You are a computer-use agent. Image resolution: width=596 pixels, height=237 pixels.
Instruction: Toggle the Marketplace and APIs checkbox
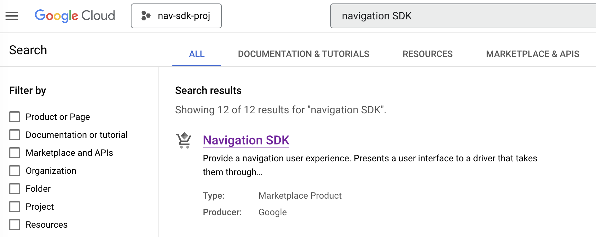(15, 153)
